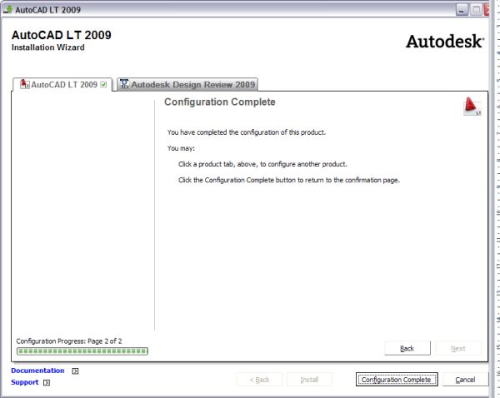This screenshot has width=500, height=398.
Task: Cancel the installation wizard
Action: tap(465, 380)
